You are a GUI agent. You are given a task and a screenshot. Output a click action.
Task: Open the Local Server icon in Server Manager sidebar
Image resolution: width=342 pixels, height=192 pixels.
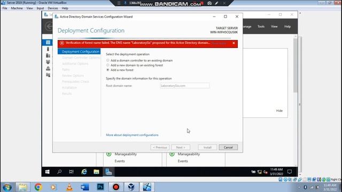coord(48,49)
